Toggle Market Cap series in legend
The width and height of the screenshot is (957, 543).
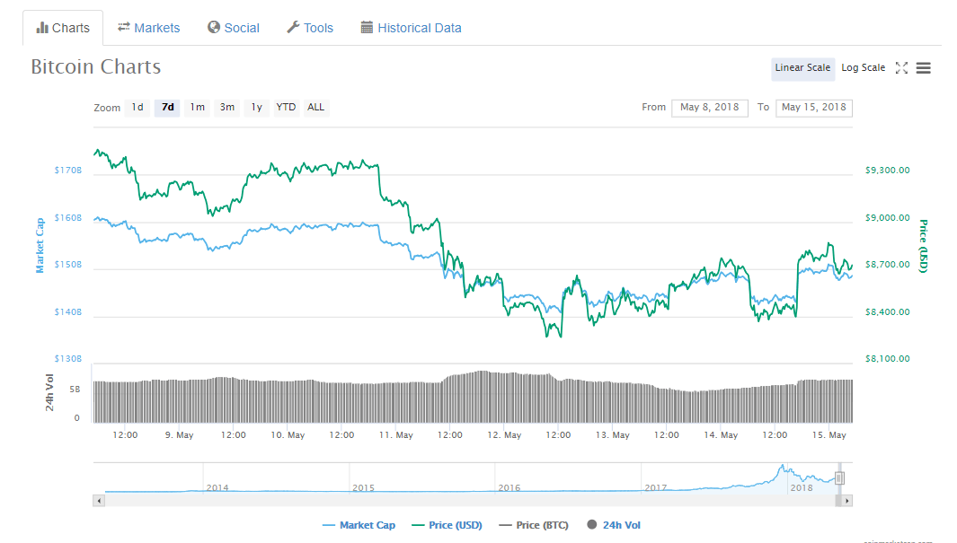pyautogui.click(x=359, y=525)
